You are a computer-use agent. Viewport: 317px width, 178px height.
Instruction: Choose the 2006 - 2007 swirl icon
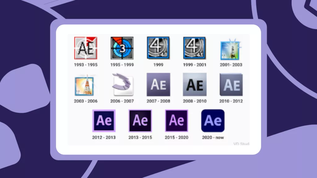coord(123,85)
